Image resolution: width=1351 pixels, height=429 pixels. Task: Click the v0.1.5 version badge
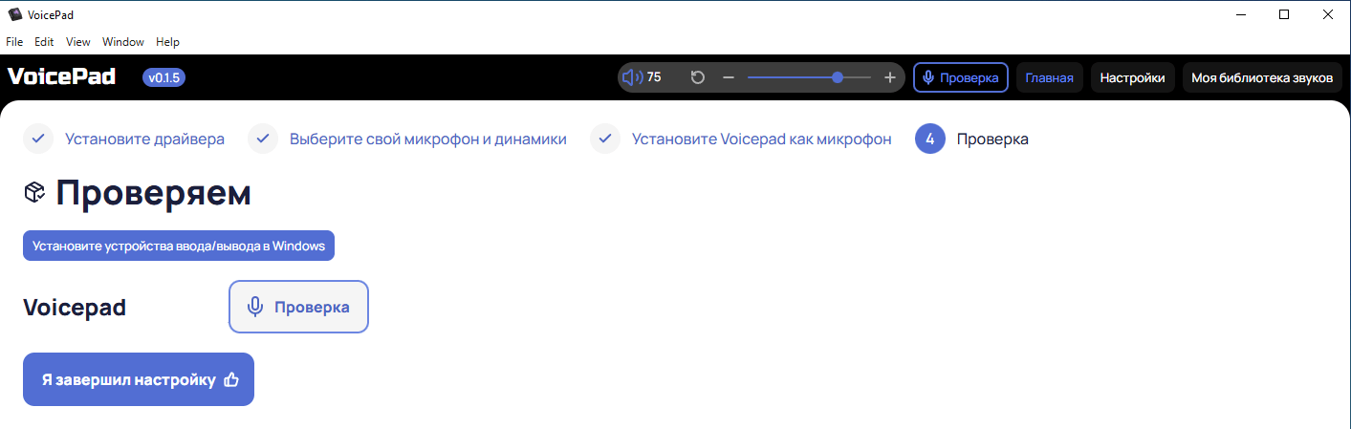coord(163,77)
